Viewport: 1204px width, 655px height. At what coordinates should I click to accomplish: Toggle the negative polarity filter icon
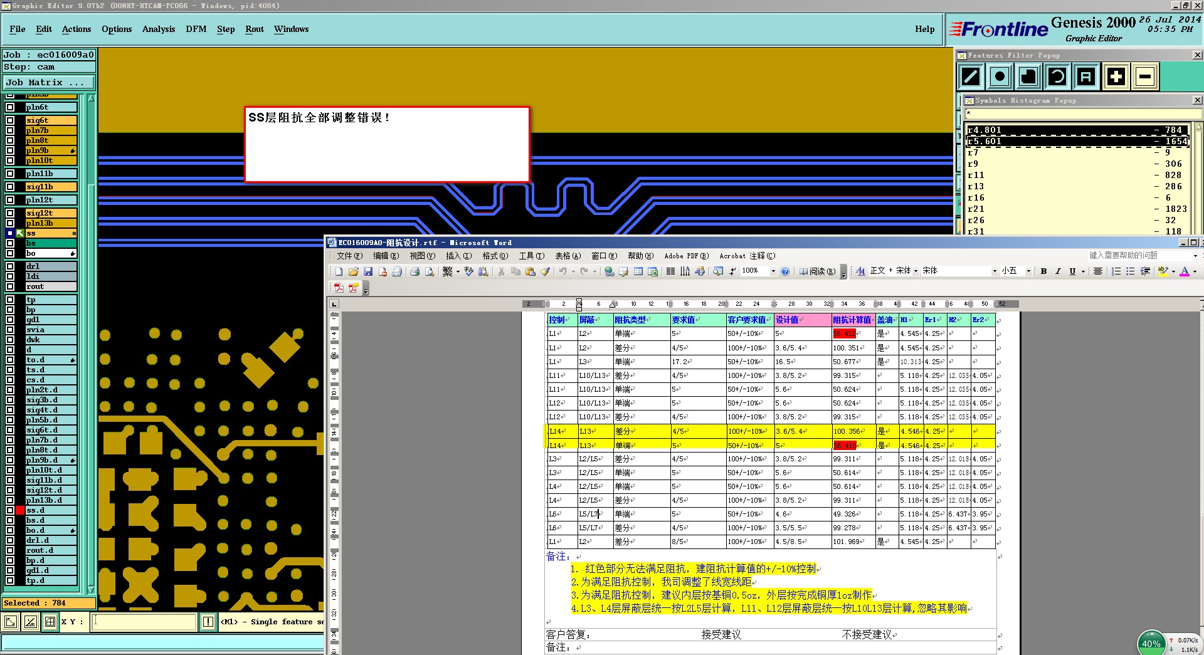point(1145,76)
